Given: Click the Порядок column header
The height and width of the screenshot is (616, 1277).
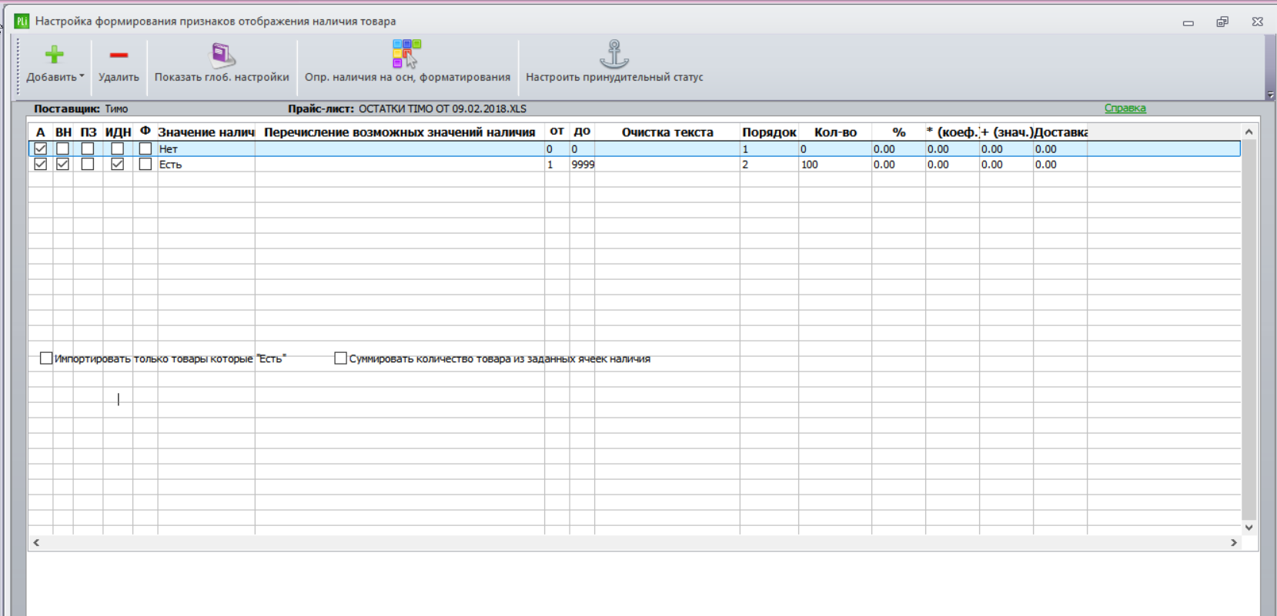Looking at the screenshot, I should coord(769,132).
